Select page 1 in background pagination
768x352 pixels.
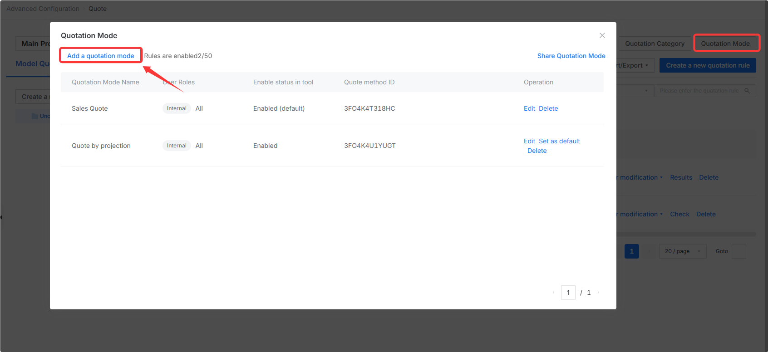631,251
